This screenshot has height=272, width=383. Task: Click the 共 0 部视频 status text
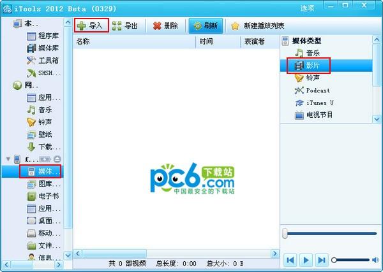pos(127,264)
